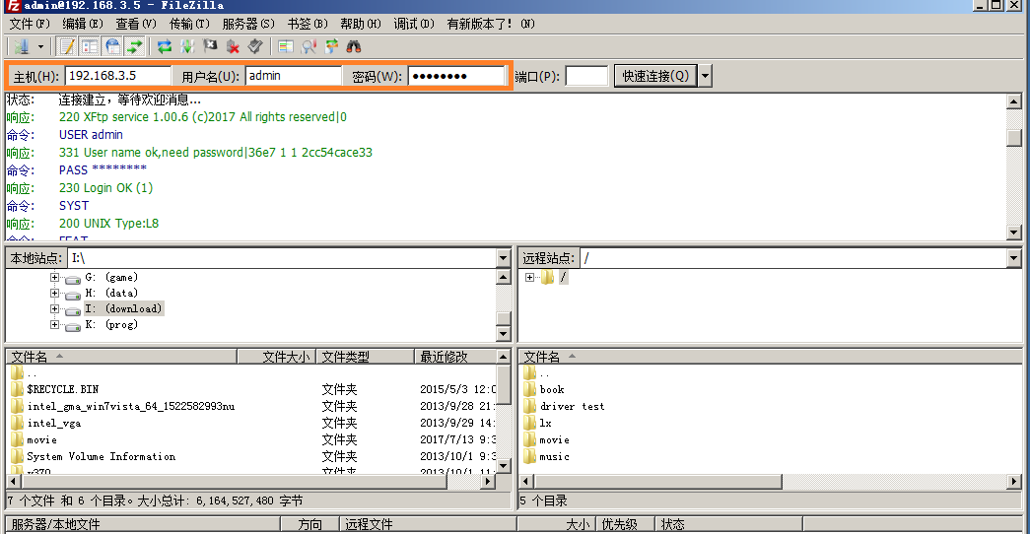Click the 快速连接(Q) button
1030x534 pixels.
coord(655,76)
